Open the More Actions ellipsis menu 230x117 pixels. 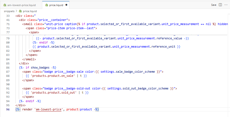226,5
